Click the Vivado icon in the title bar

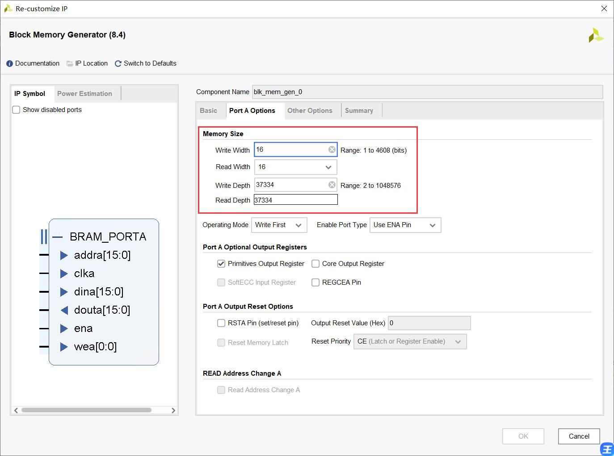click(x=8, y=8)
